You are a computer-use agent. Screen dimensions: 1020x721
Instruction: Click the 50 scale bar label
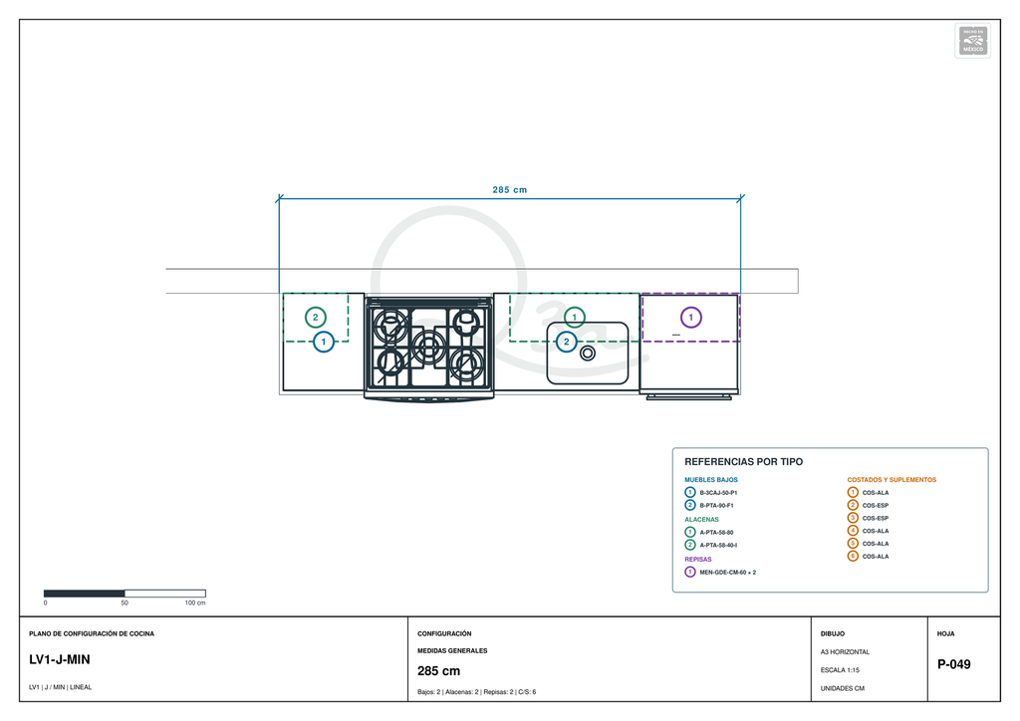pyautogui.click(x=125, y=602)
